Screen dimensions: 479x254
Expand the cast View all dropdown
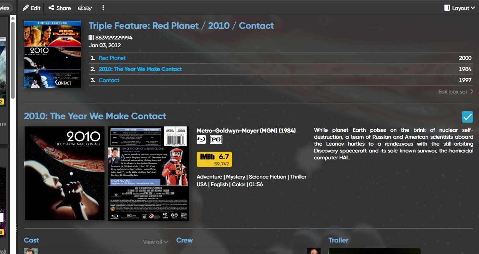coord(156,242)
